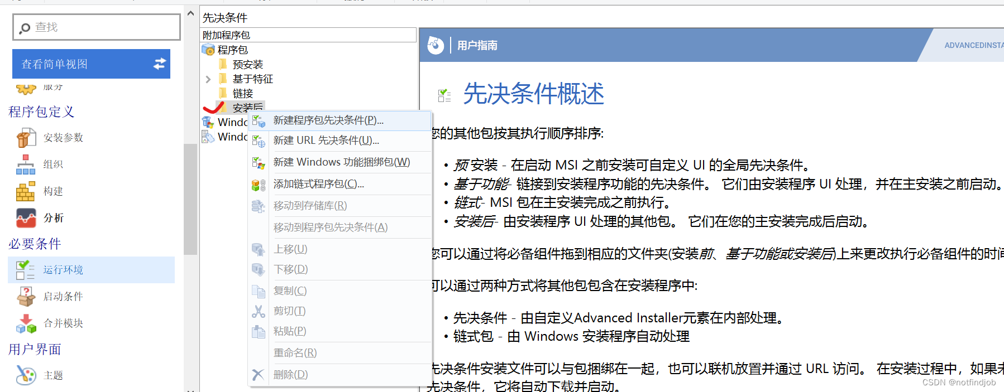1004x392 pixels.
Task: Click the 用户界面 section heading
Action: point(35,350)
